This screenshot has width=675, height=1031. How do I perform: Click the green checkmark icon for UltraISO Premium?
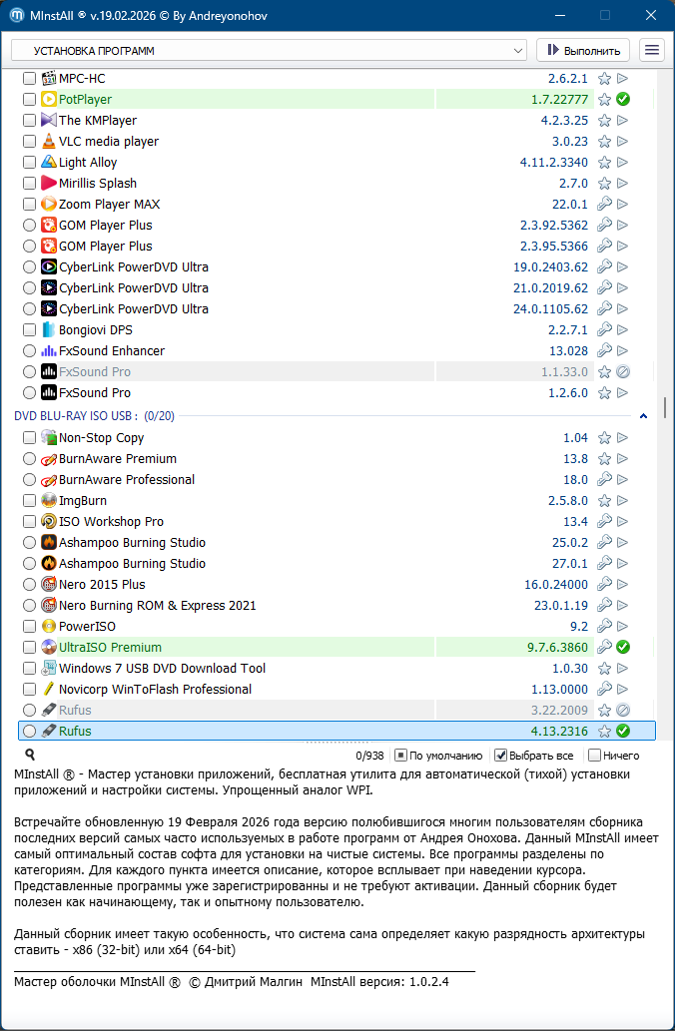(x=622, y=648)
